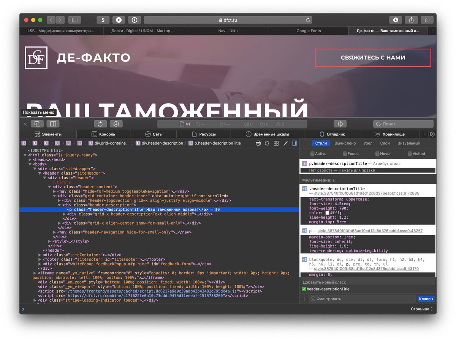Open style.css:9:43257 source link

(370, 231)
